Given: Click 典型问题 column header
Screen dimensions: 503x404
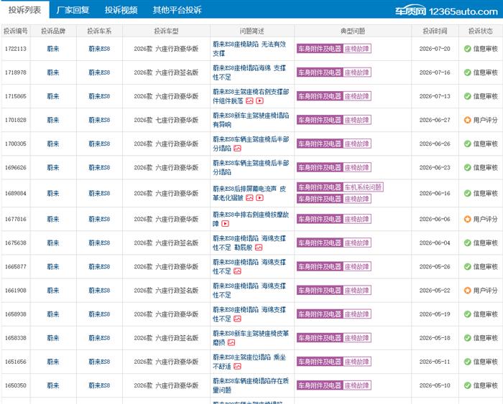Looking at the screenshot, I should pyautogui.click(x=353, y=31).
